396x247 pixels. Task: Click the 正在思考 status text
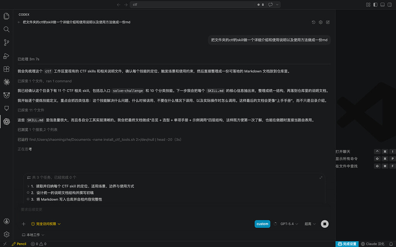coord(25,149)
